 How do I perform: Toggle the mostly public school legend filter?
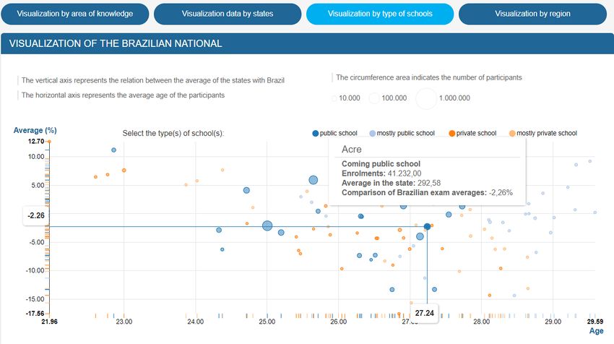(402, 133)
